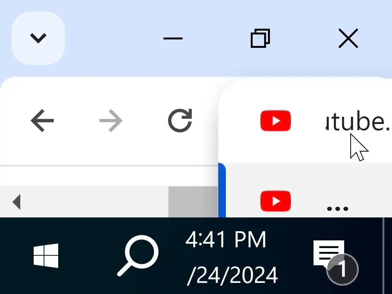Minimize the browser window
This screenshot has height=294, width=392.
173,38
